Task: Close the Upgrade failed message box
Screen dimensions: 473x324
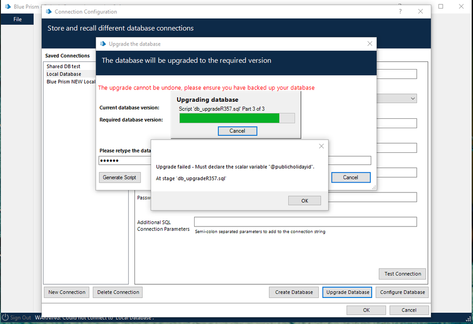Action: (321, 146)
